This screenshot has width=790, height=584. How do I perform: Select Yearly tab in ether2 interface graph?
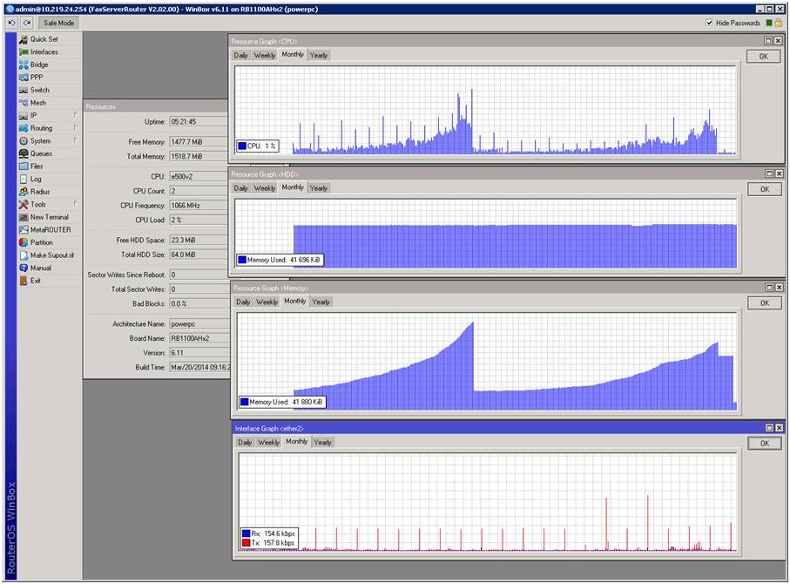click(322, 442)
